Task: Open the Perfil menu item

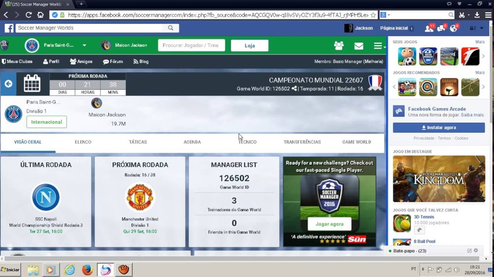Action: [51, 62]
